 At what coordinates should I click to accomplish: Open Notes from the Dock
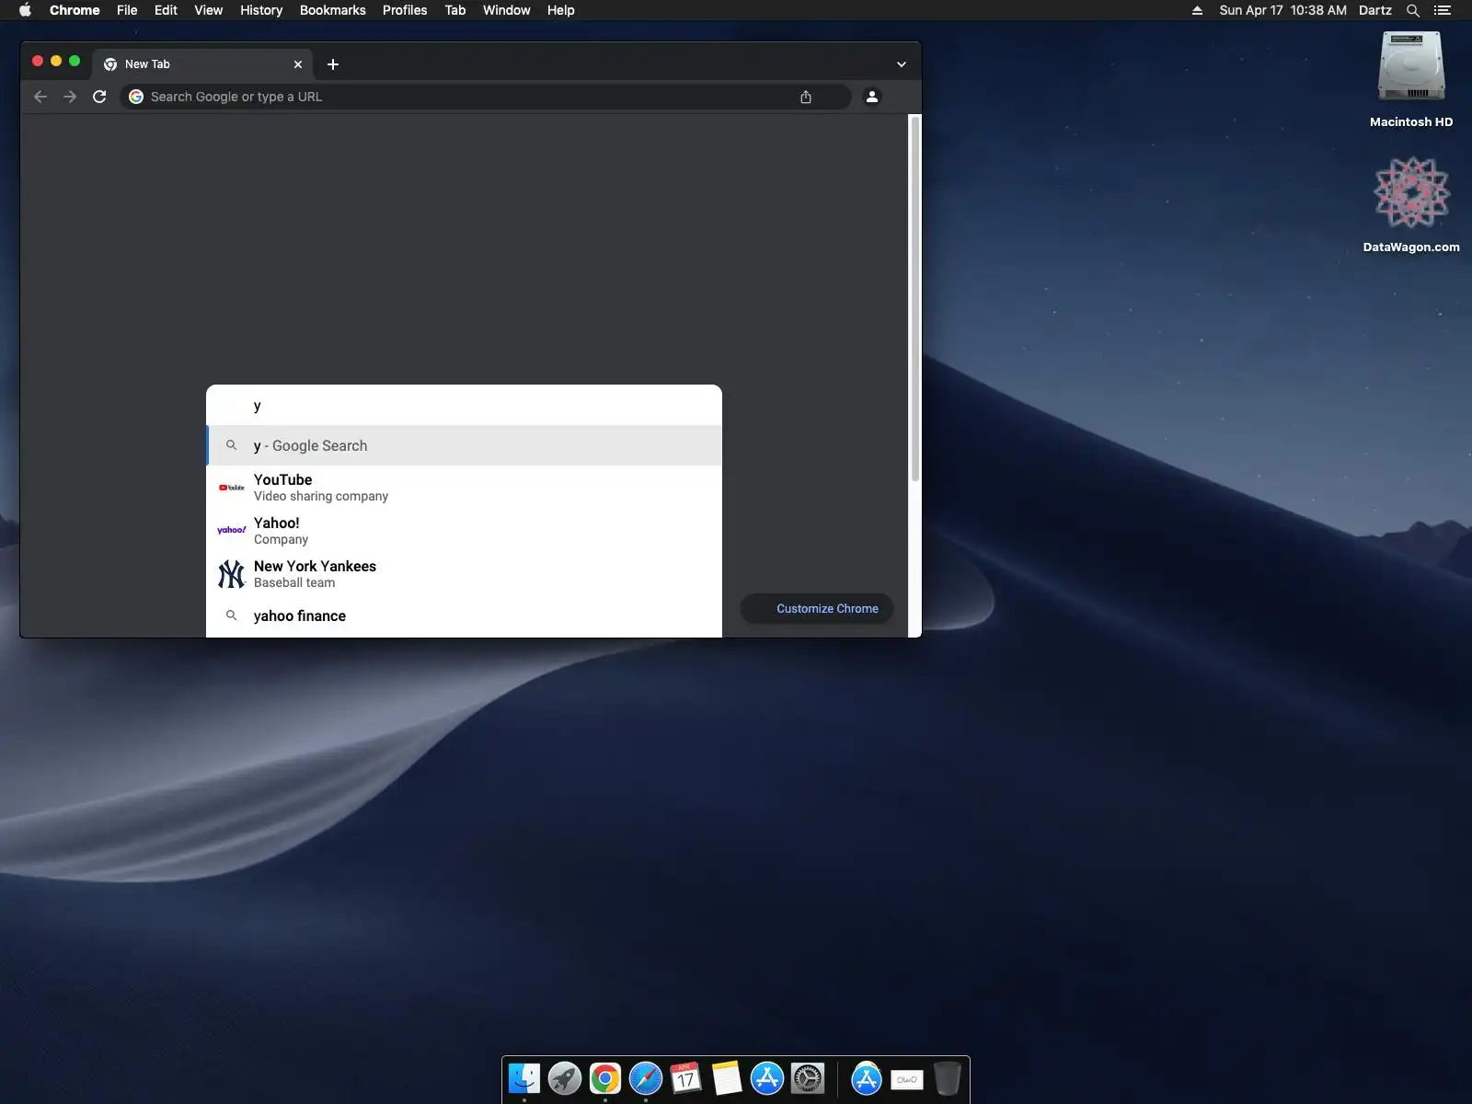(x=727, y=1078)
